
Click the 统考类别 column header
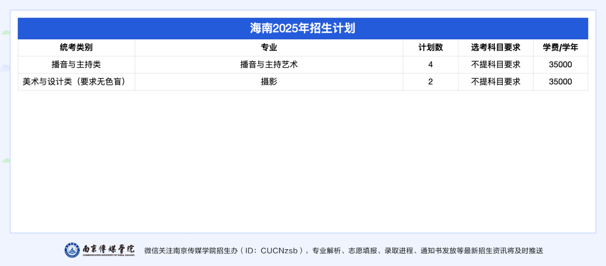76,48
